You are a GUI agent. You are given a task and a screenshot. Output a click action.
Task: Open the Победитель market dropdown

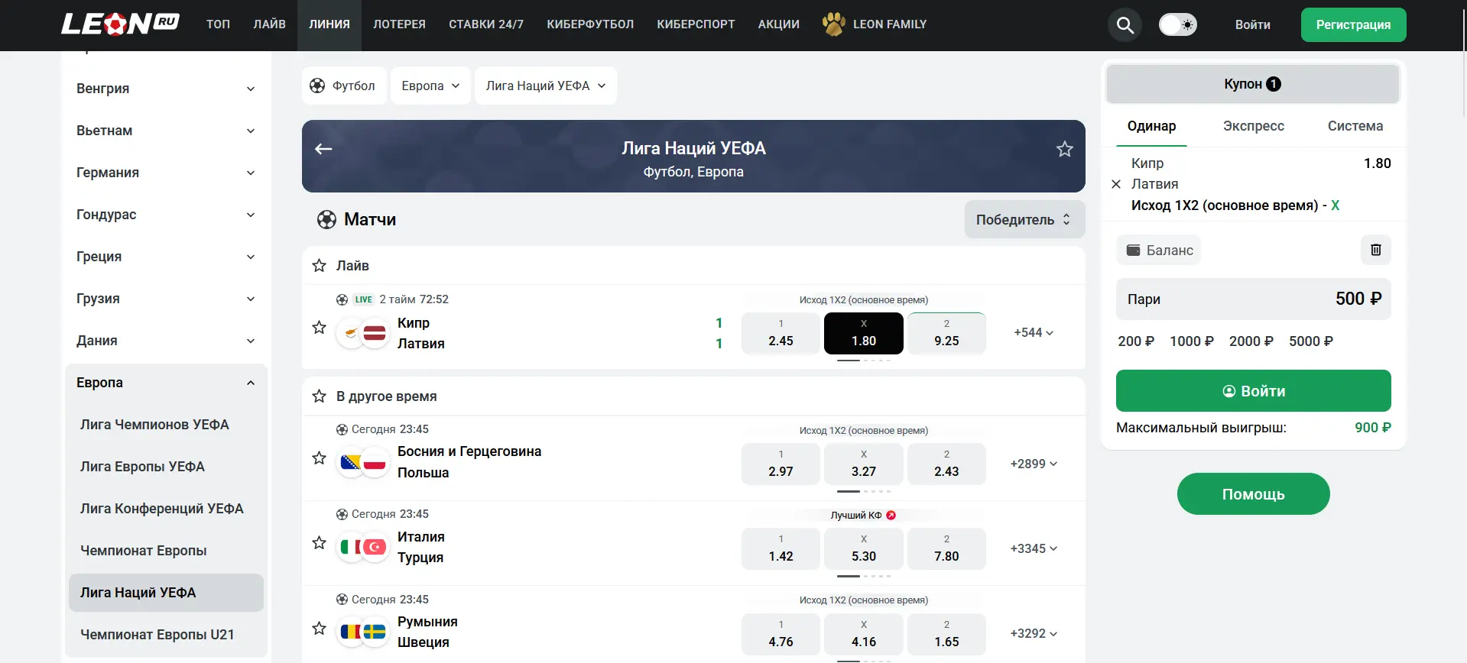tap(1024, 219)
